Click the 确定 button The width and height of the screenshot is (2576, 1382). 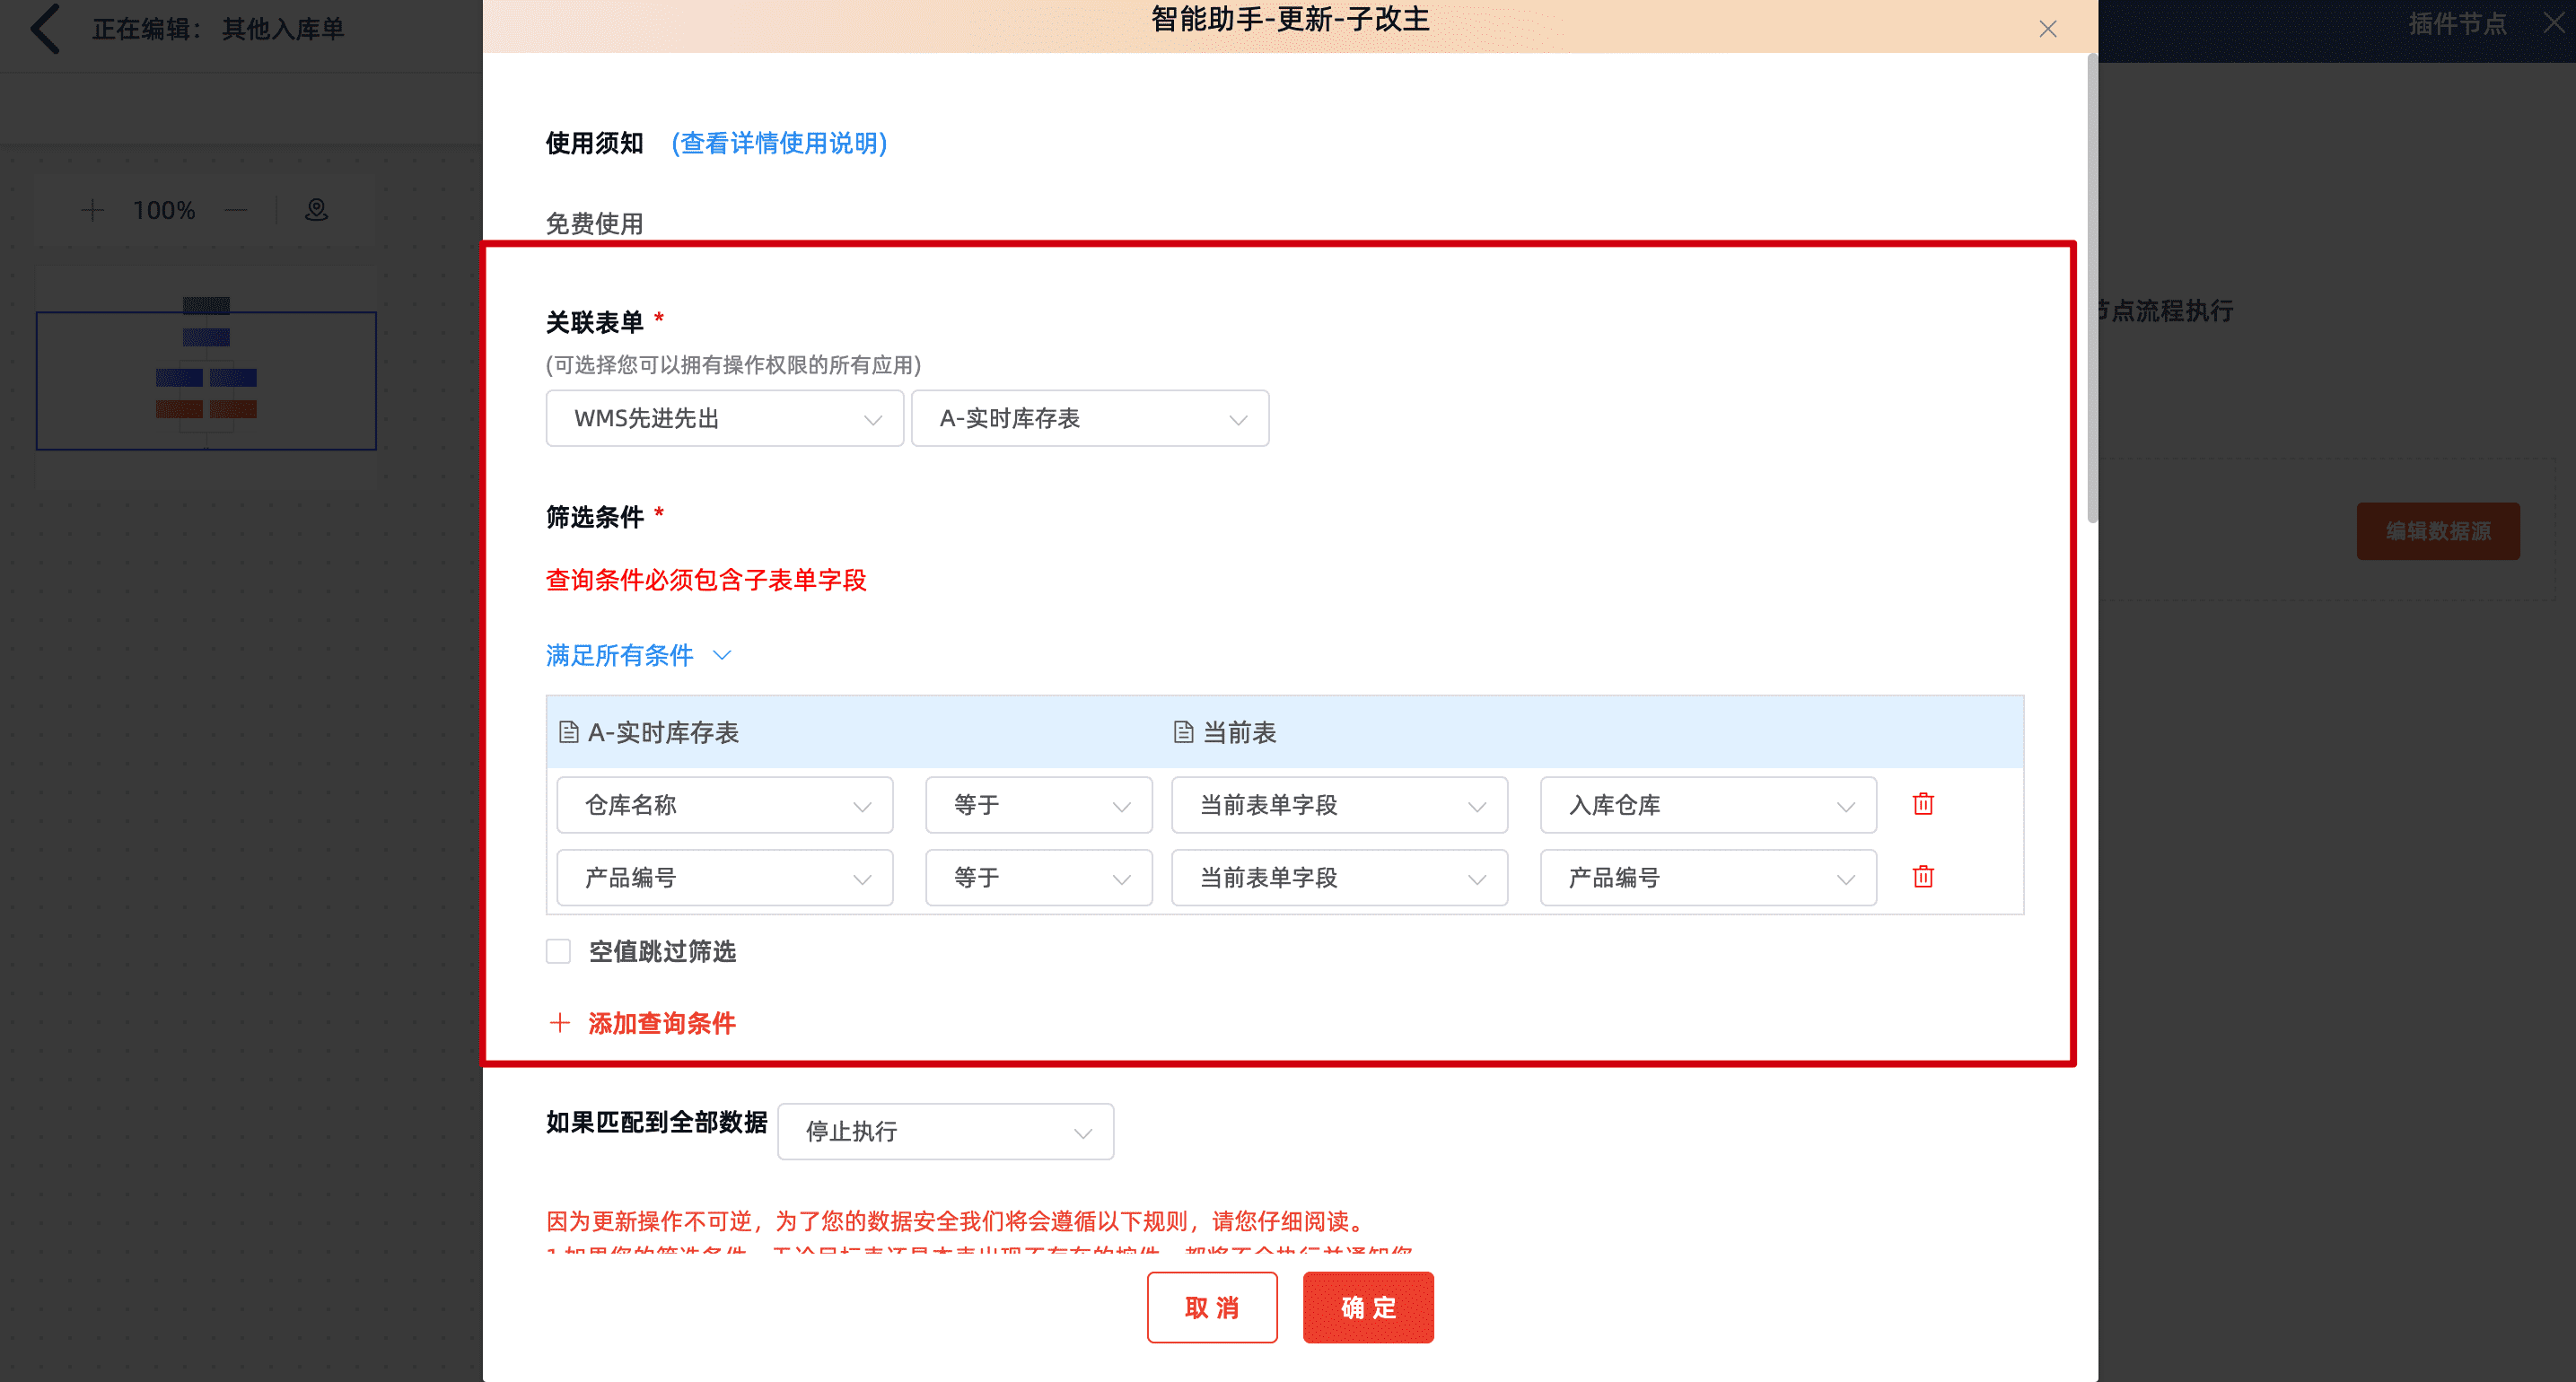1367,1307
